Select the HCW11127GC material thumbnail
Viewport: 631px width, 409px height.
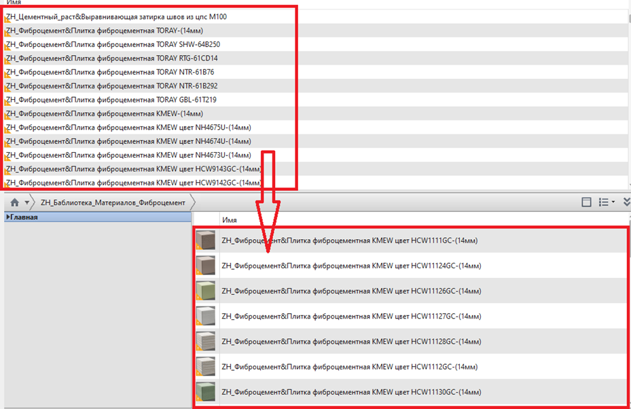pyautogui.click(x=206, y=316)
